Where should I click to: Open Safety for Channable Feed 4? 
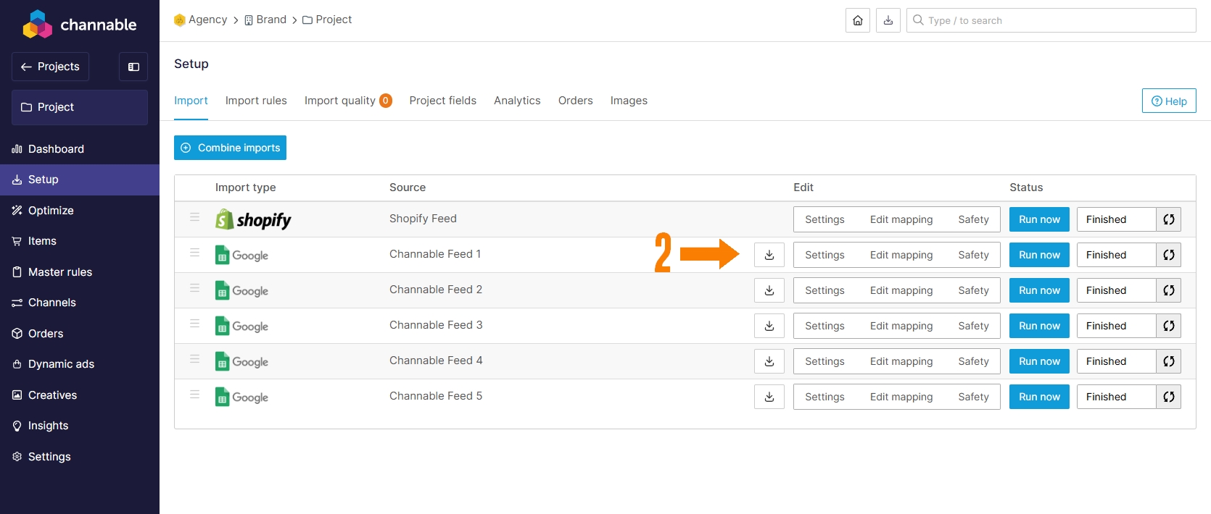973,361
